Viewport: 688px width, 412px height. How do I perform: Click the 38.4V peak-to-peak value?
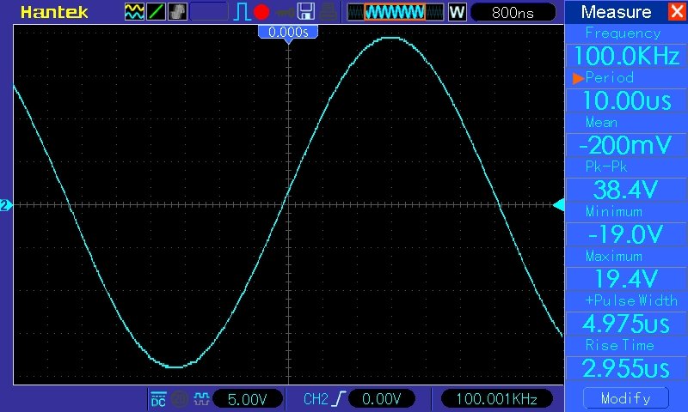pos(626,190)
